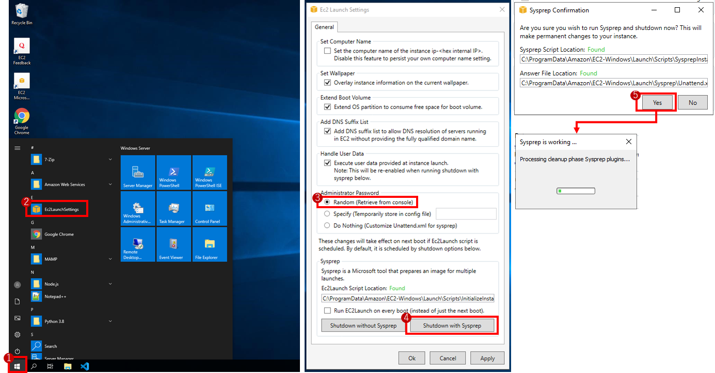Open Remote Desktop tile

(x=138, y=244)
